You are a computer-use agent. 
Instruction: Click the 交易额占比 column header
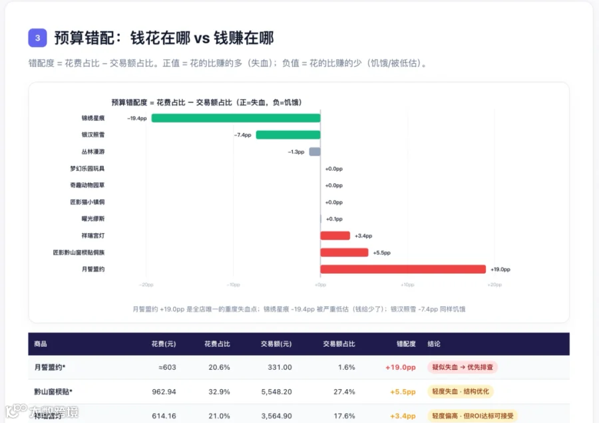point(339,344)
